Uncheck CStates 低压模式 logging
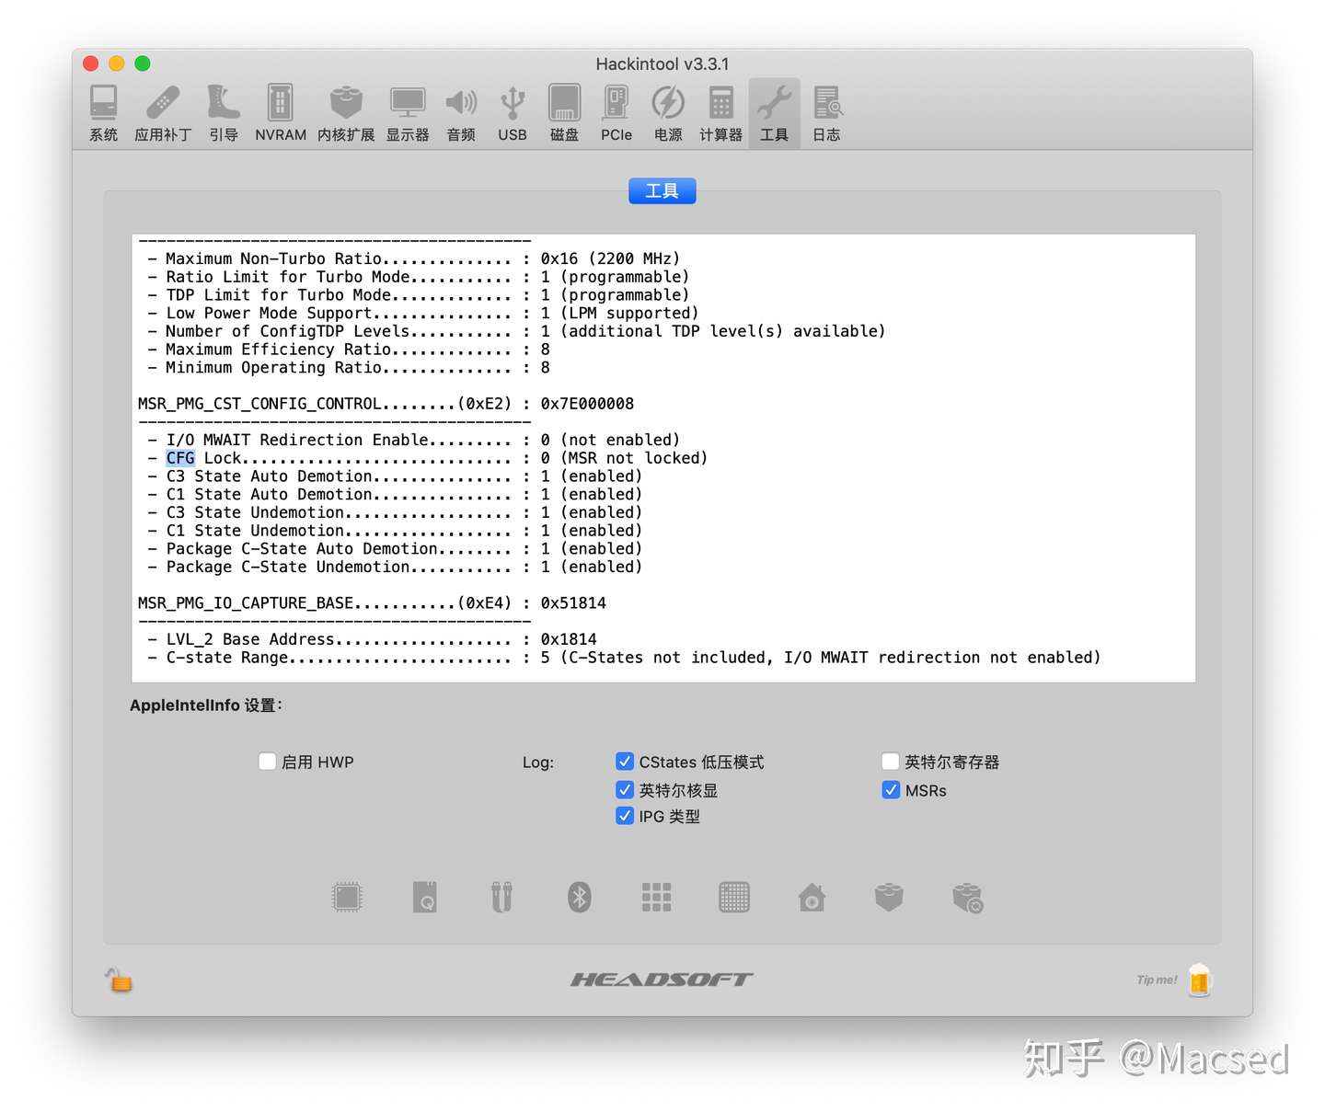This screenshot has width=1325, height=1112. coord(625,761)
